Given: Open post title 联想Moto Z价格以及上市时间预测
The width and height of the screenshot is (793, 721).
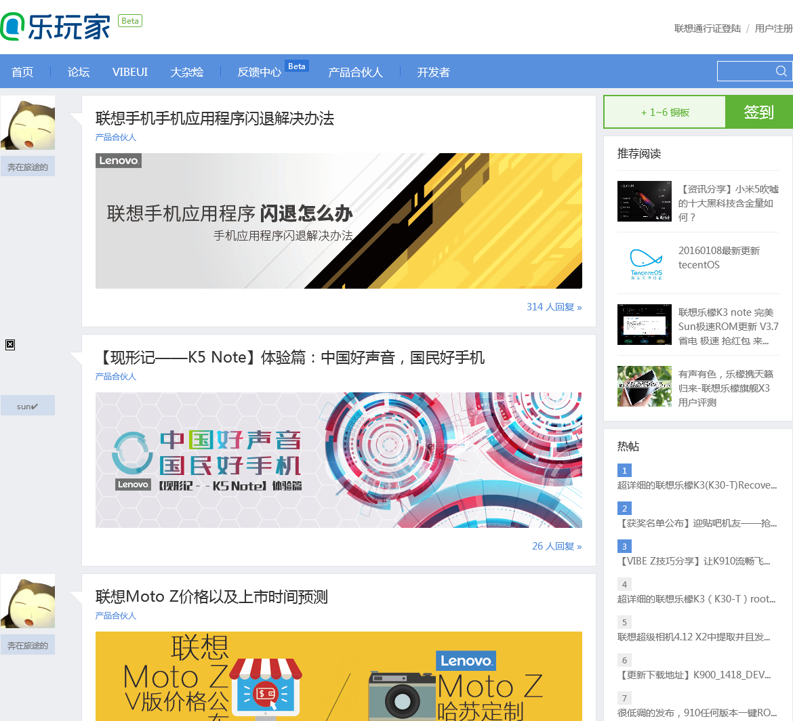Looking at the screenshot, I should pos(211,596).
